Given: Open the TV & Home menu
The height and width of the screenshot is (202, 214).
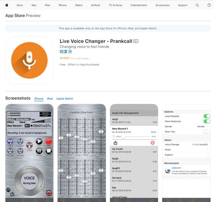Looking at the screenshot, I should (x=116, y=5).
